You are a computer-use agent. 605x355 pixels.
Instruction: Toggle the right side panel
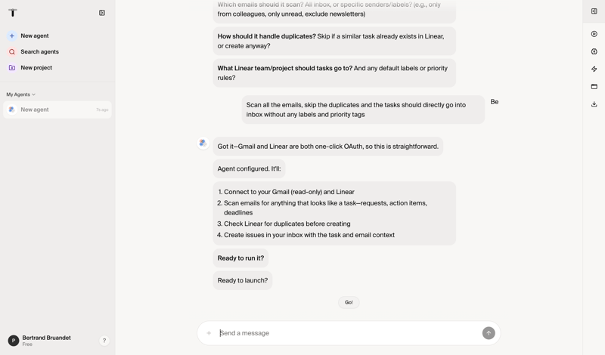pyautogui.click(x=594, y=11)
